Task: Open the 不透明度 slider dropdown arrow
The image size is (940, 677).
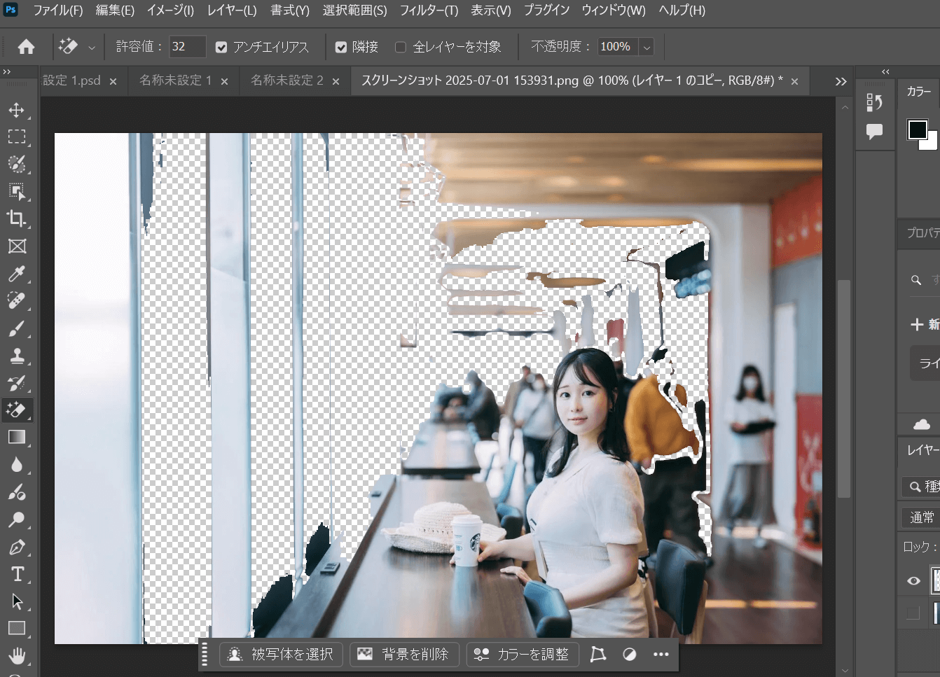Action: 647,47
